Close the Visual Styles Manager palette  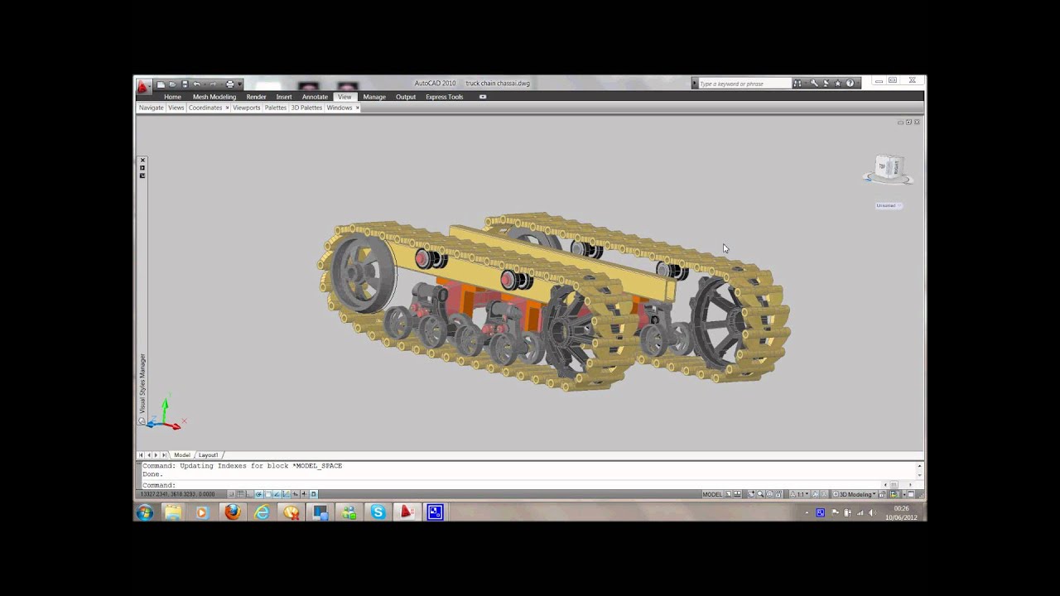tap(142, 160)
